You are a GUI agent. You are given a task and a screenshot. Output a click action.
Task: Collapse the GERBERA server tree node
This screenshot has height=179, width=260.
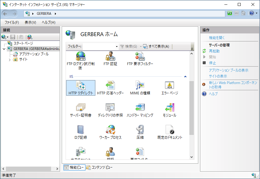pos(4,49)
